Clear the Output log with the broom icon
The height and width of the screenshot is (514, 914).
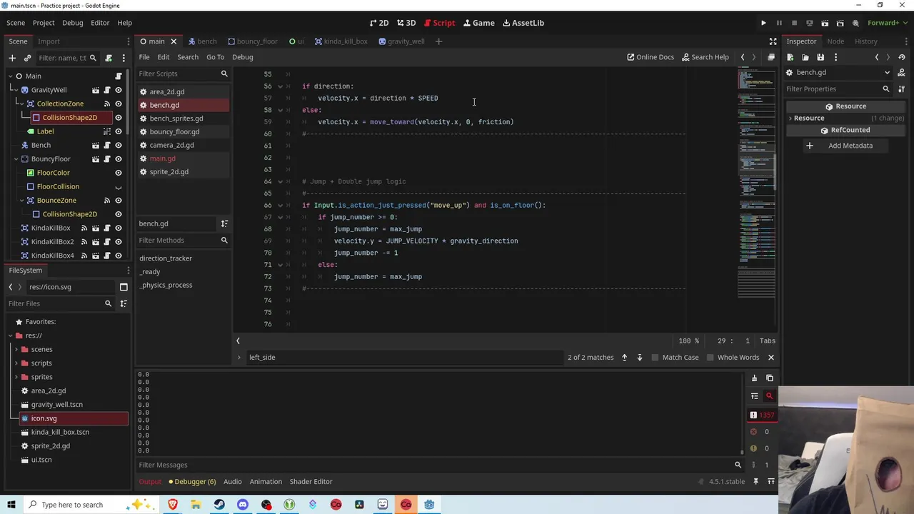754,378
